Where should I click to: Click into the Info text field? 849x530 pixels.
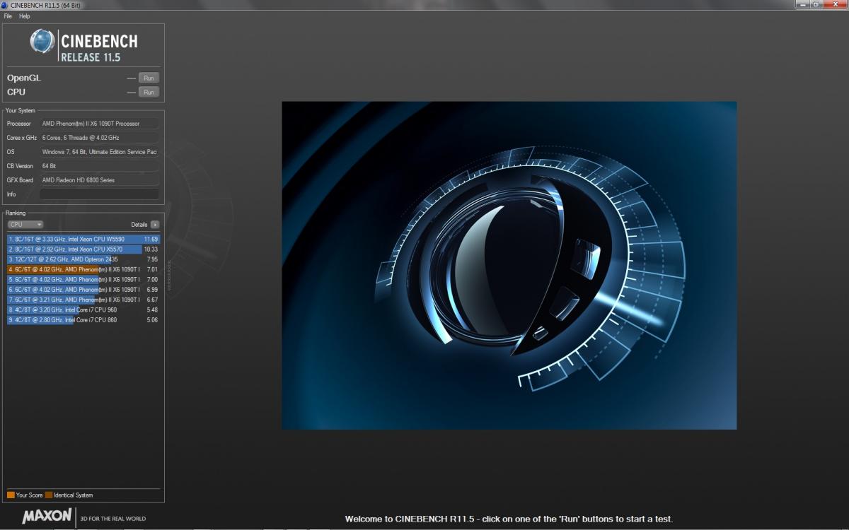click(99, 194)
